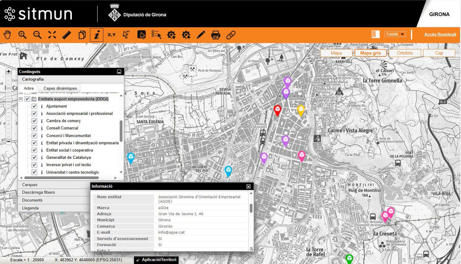Click the sitmun logo

click(38, 14)
